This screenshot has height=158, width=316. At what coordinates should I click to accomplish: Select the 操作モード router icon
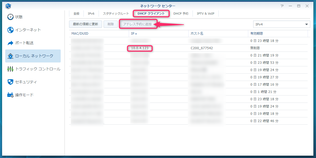tap(10, 95)
